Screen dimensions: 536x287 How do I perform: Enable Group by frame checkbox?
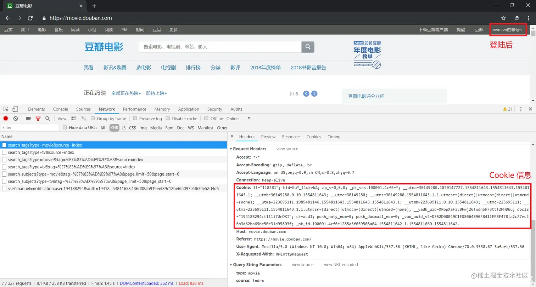pos(93,118)
